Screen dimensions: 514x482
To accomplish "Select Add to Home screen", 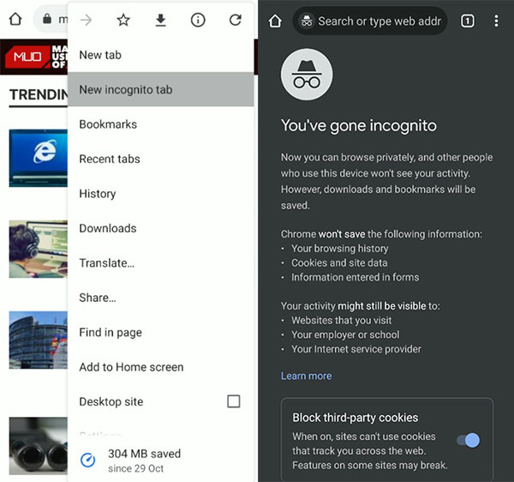I will point(161,367).
